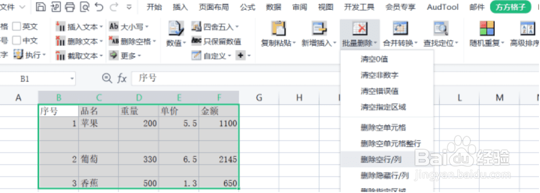The image size is (540, 193).
Task: Select the cell containing 香蕉
Action: [98, 183]
